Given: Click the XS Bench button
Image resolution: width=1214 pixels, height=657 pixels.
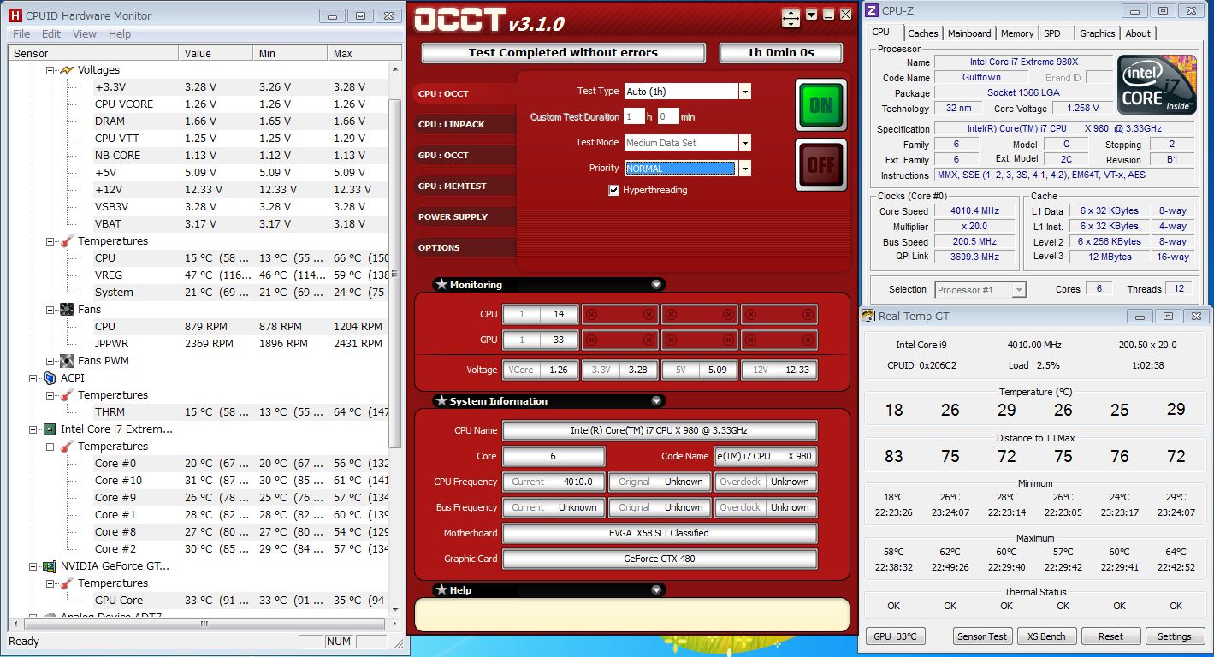Looking at the screenshot, I should 1046,636.
